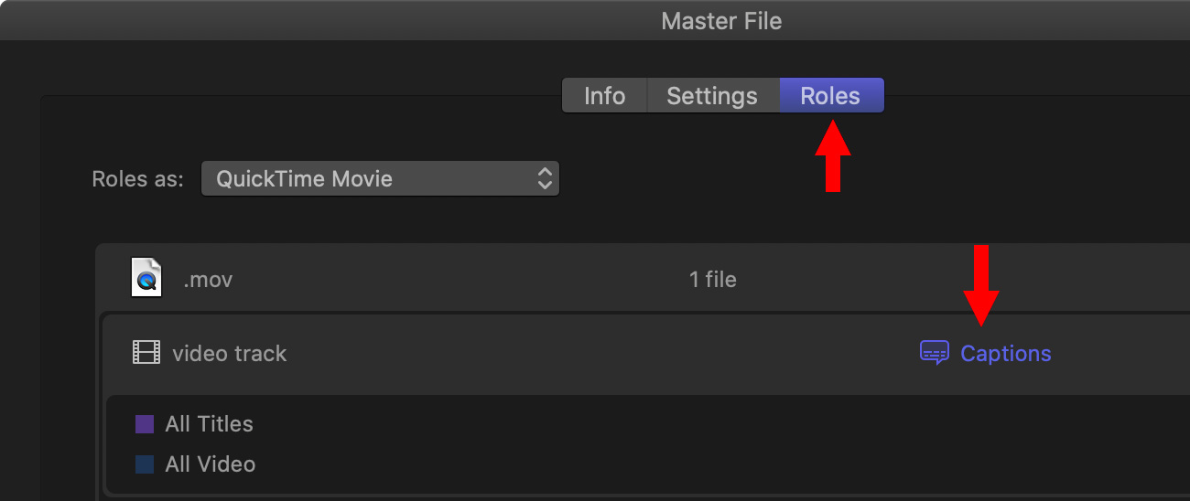1190x501 pixels.
Task: Select the All Titles role
Action: (209, 424)
